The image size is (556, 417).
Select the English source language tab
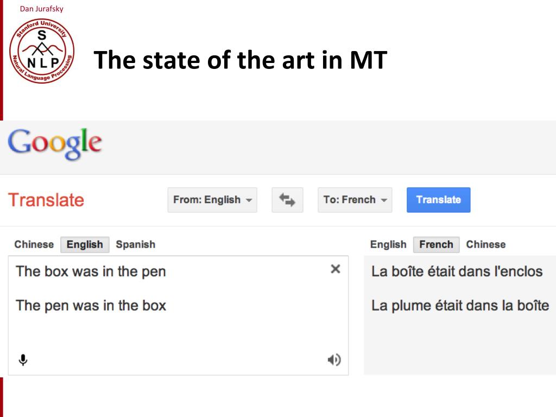coord(85,245)
